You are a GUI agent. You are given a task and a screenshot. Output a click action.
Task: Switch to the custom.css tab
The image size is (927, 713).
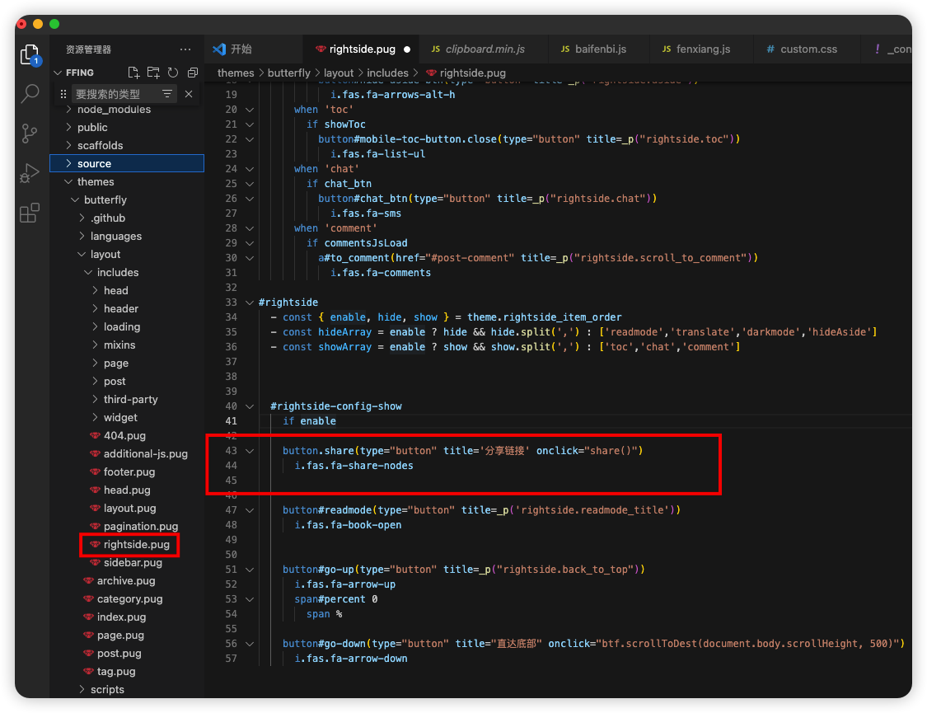pos(808,49)
